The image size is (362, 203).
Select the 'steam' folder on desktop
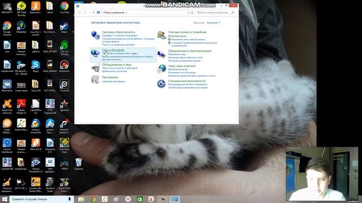click(50, 7)
